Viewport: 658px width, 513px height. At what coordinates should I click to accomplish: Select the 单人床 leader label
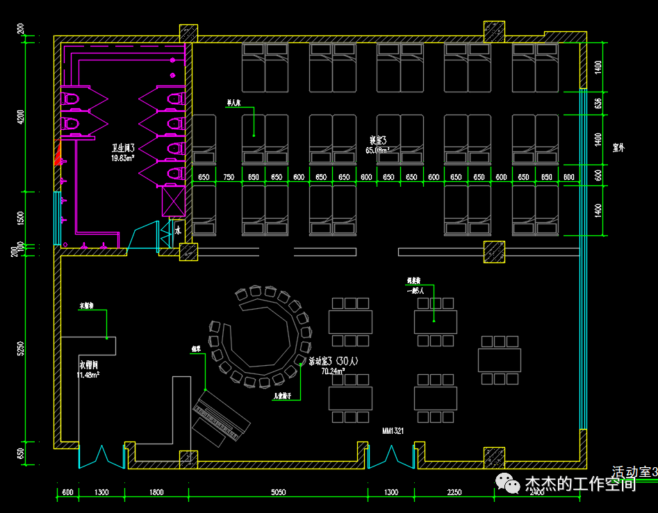(233, 103)
